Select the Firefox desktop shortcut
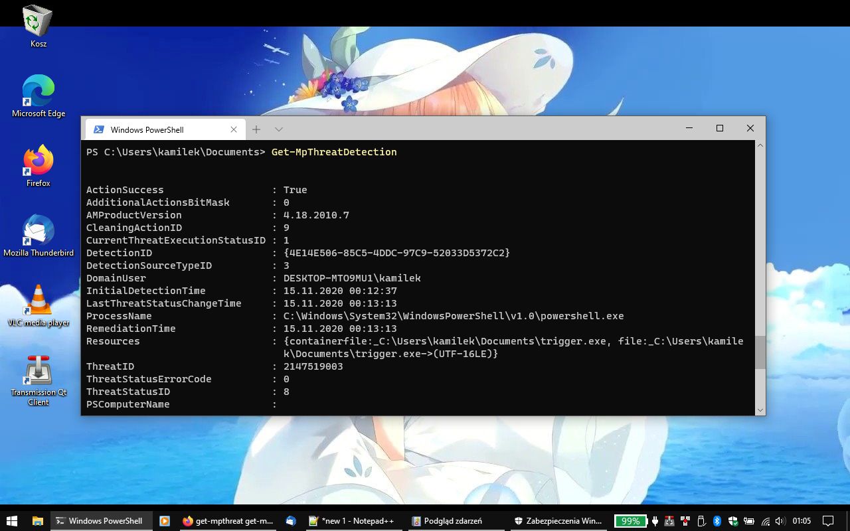The image size is (850, 531). click(x=39, y=166)
